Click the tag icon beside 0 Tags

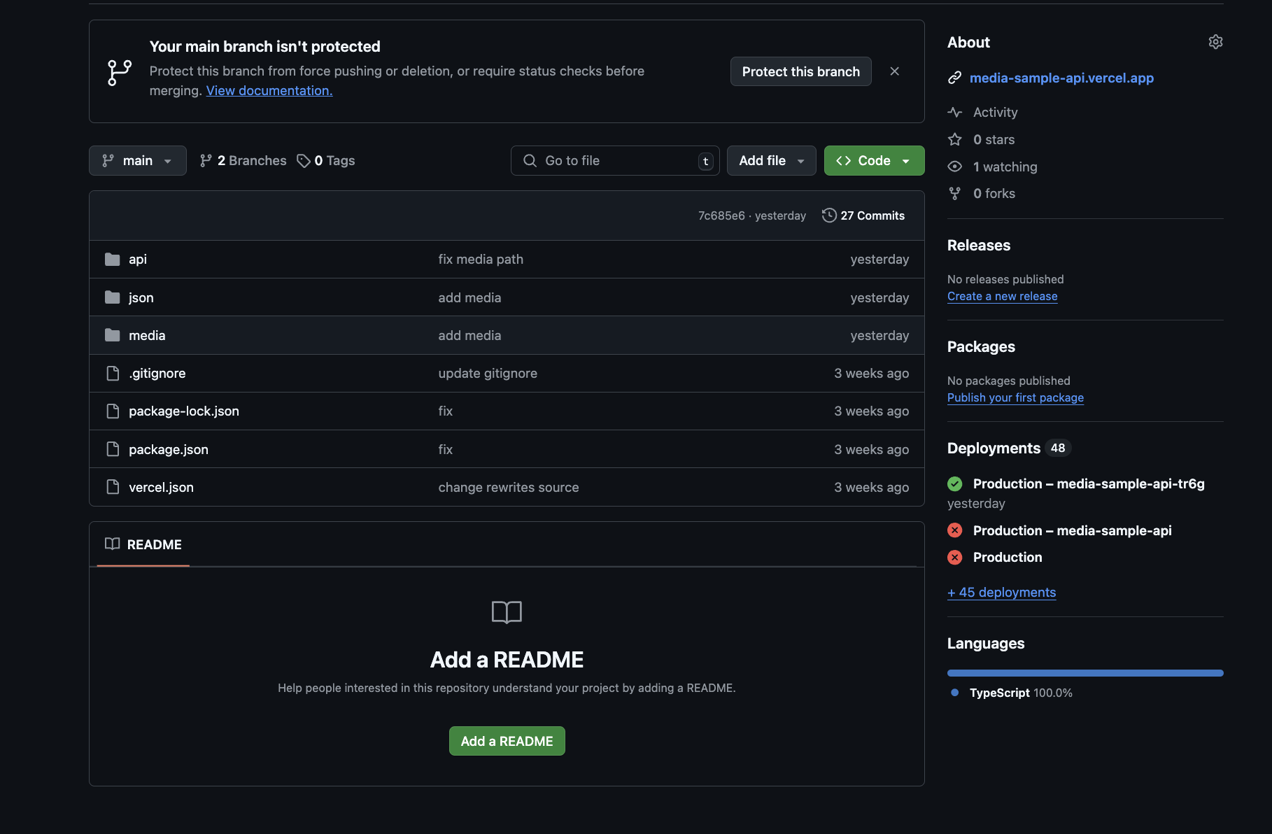(x=304, y=161)
